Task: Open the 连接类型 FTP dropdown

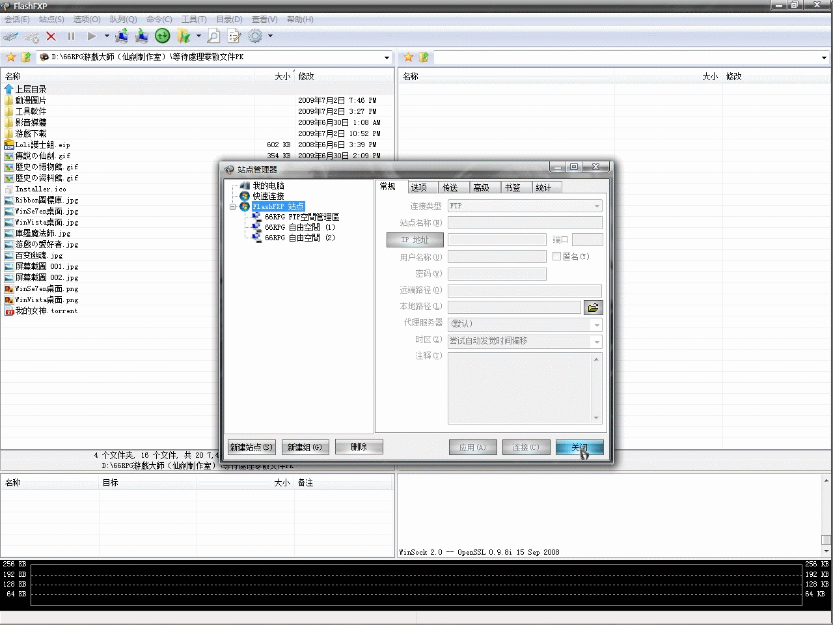Action: click(597, 206)
